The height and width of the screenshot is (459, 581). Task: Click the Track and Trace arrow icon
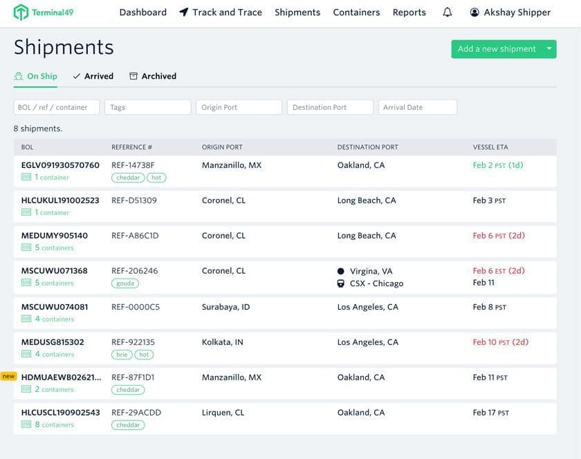(x=184, y=12)
